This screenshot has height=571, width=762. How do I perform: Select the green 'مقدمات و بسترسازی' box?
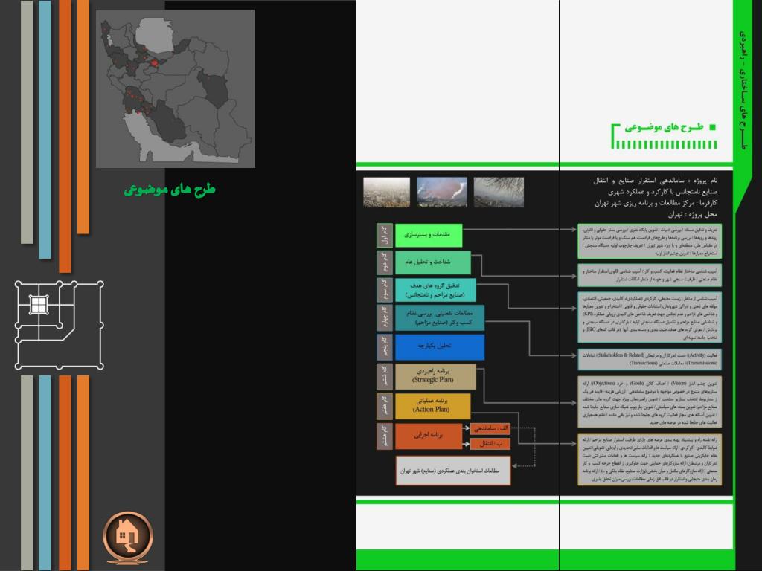[428, 235]
